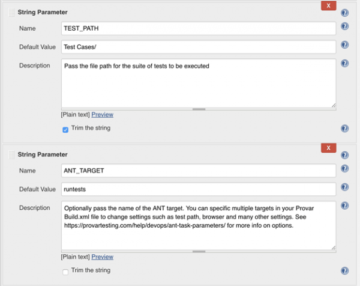Image resolution: width=360 pixels, height=286 pixels.
Task: Grab the resize bar under ANT_TARGET description
Action: point(199,252)
